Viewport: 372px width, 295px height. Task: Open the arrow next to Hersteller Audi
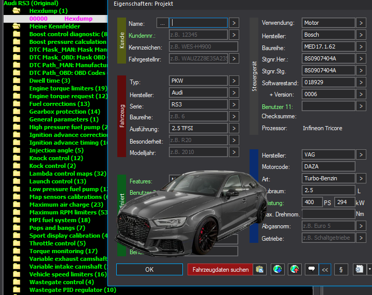(234, 92)
